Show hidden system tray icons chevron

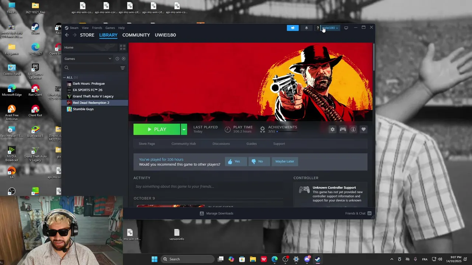pyautogui.click(x=392, y=259)
